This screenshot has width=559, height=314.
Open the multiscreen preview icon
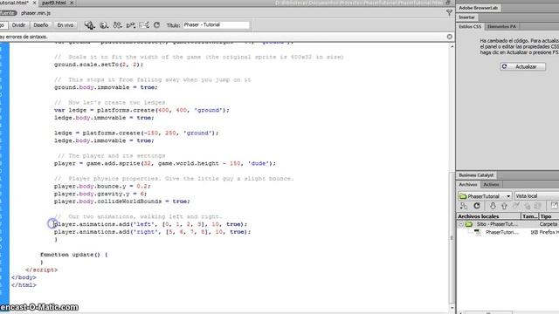tap(89, 25)
